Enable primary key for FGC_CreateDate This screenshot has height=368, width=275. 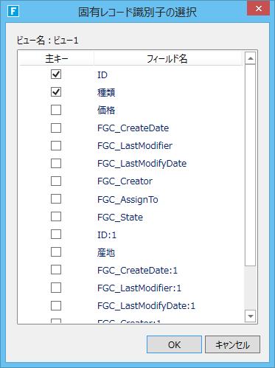pos(56,128)
